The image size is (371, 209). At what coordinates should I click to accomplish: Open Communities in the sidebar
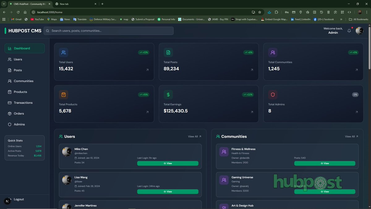coord(24,81)
